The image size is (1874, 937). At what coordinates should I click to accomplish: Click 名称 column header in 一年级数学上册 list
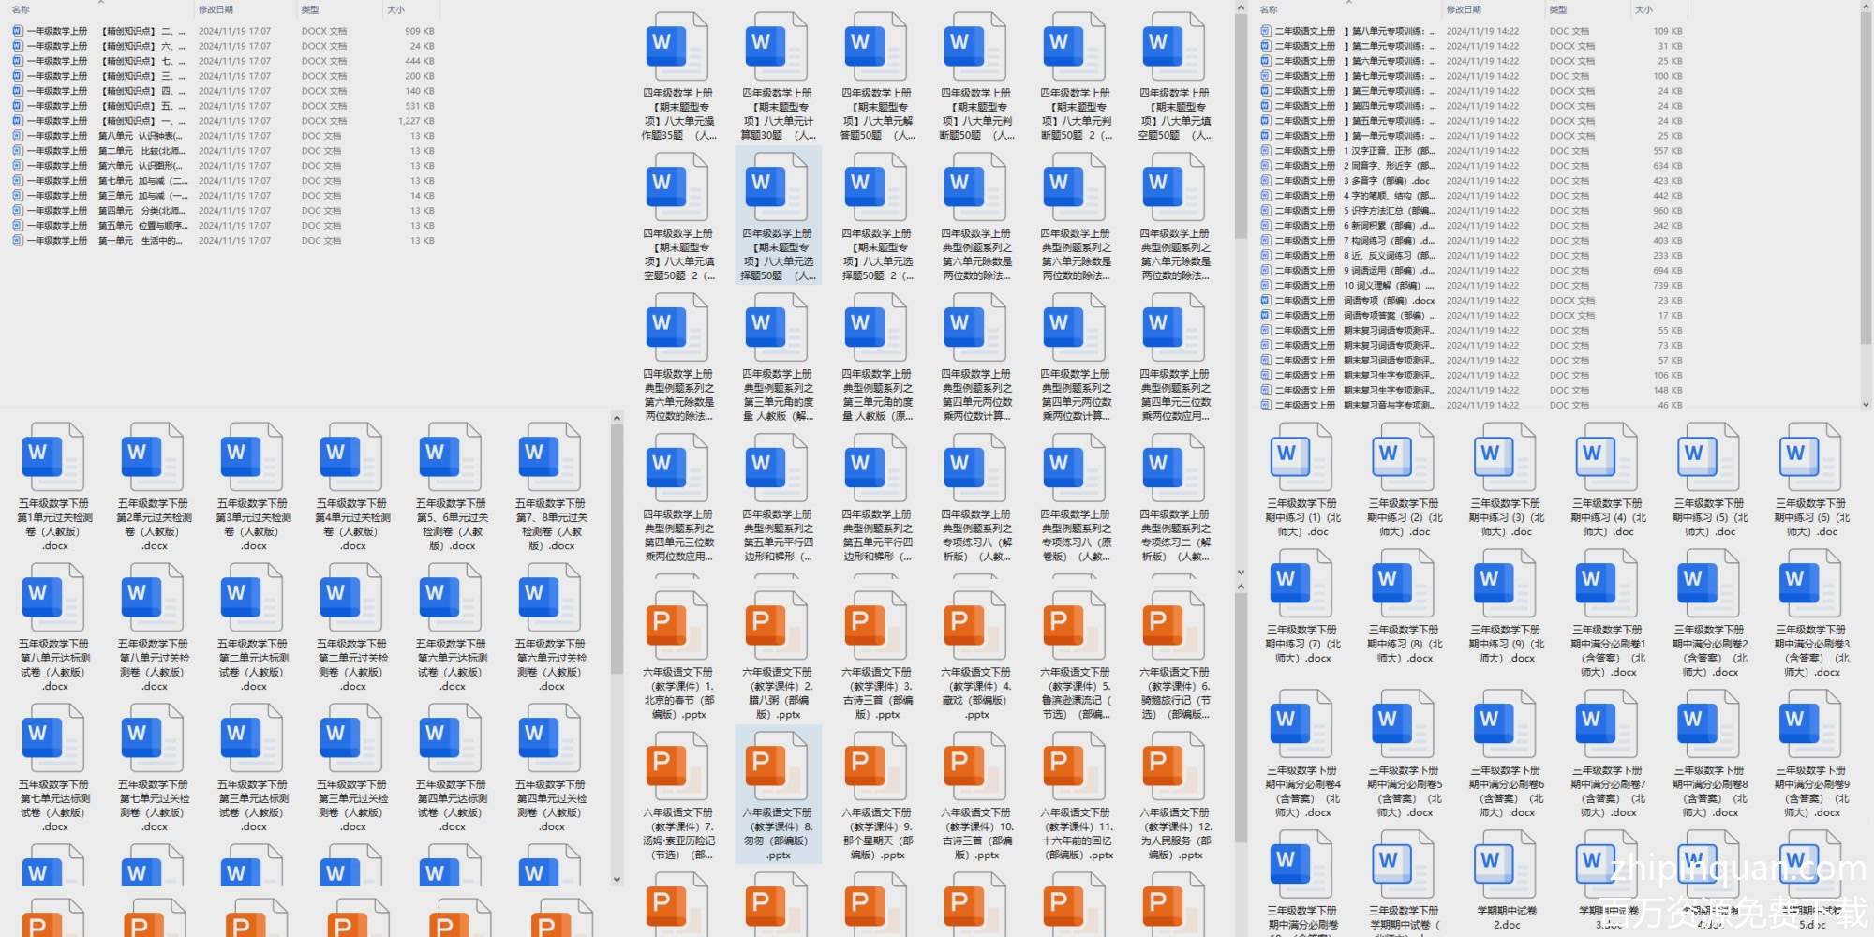21,9
